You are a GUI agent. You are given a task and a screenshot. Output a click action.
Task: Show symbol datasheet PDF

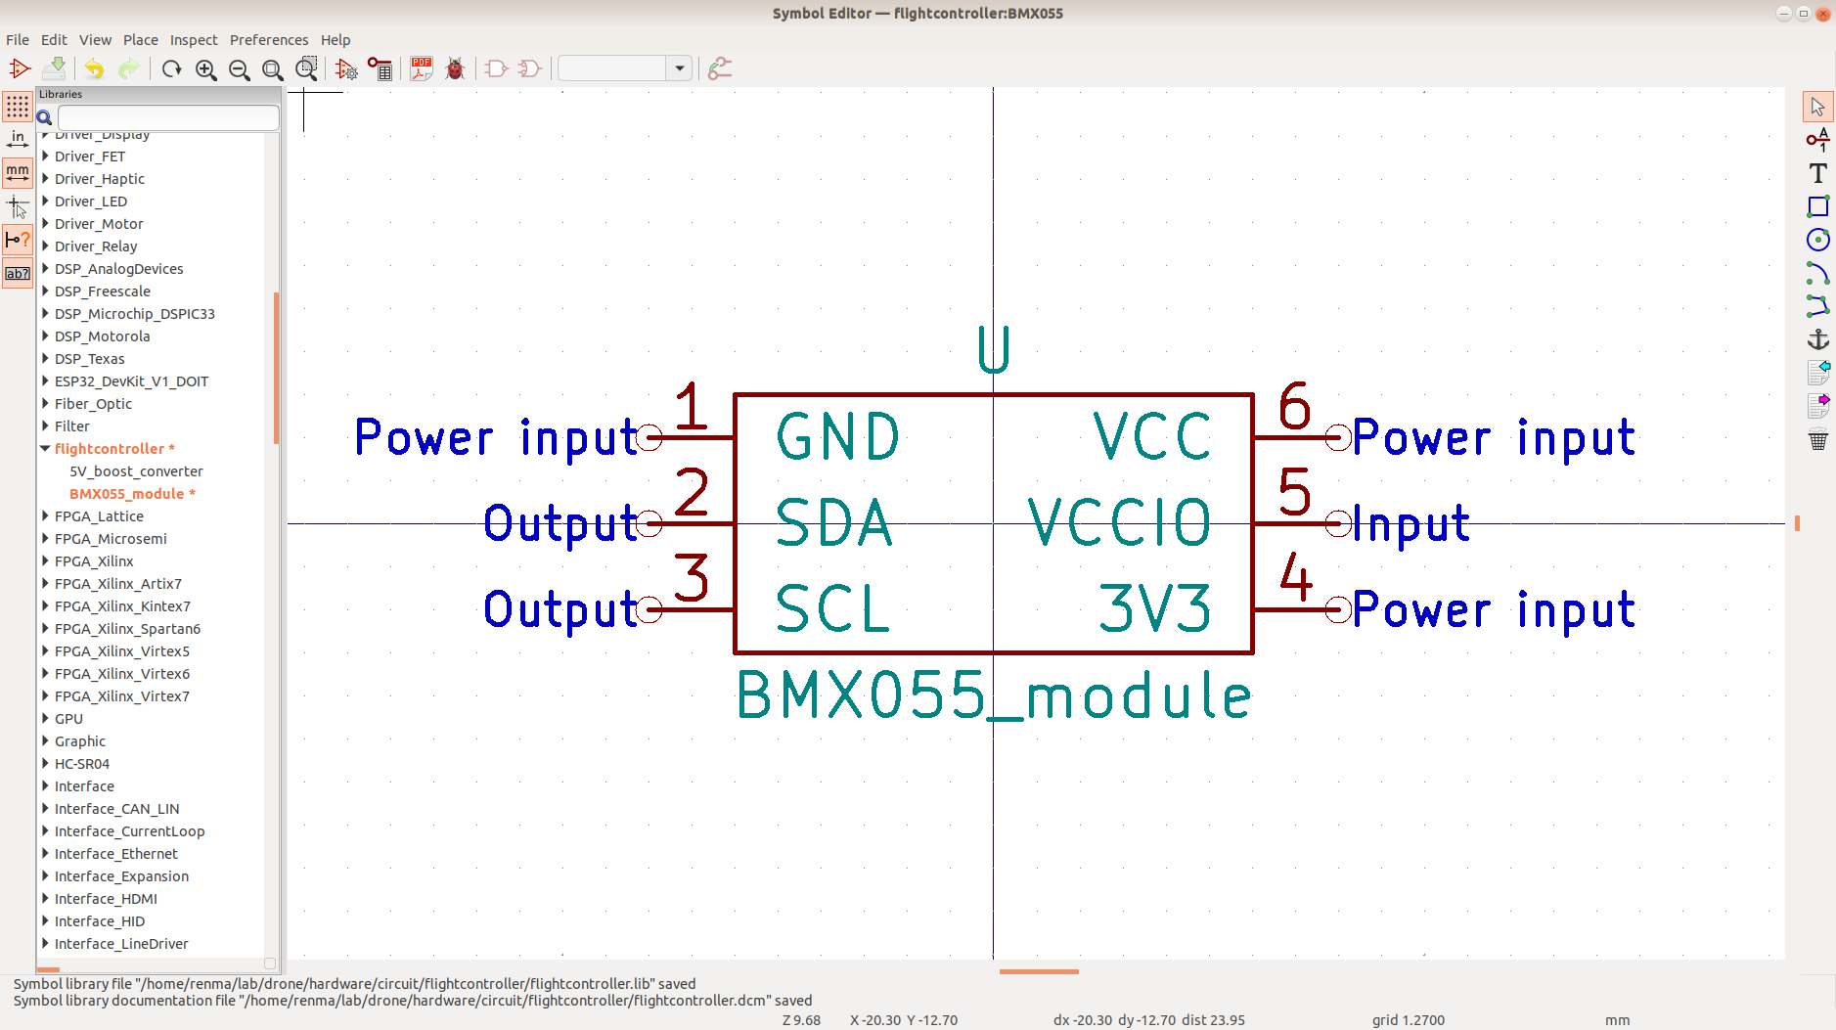pos(422,68)
